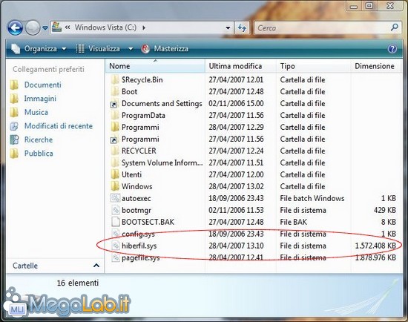Click the $Recycle.Bin folder icon

115,79
